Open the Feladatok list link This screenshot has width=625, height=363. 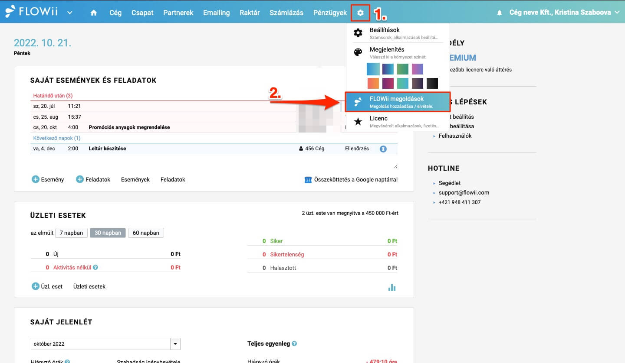coord(173,179)
